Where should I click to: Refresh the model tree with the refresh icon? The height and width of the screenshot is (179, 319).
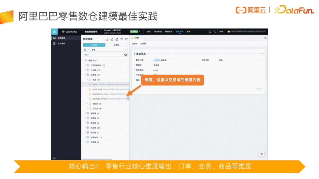(x=126, y=39)
